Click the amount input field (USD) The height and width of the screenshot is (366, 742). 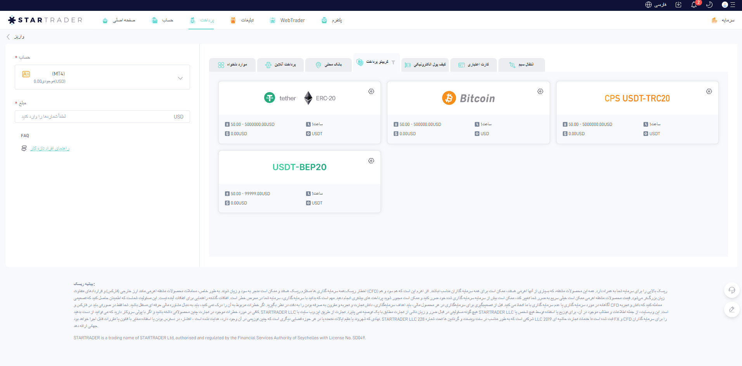click(x=102, y=117)
